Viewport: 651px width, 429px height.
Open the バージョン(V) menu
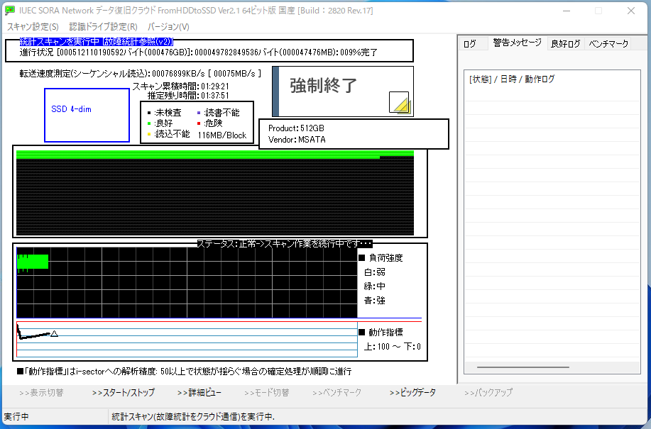pyautogui.click(x=168, y=27)
